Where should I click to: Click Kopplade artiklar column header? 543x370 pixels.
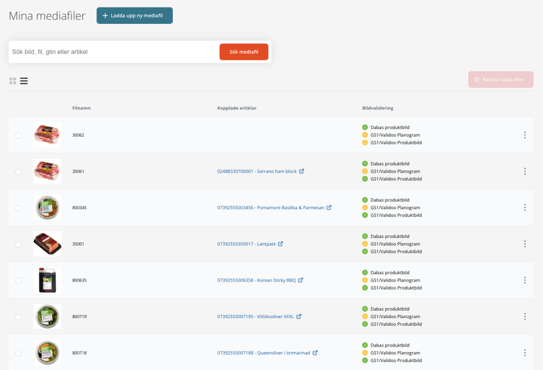click(x=237, y=108)
